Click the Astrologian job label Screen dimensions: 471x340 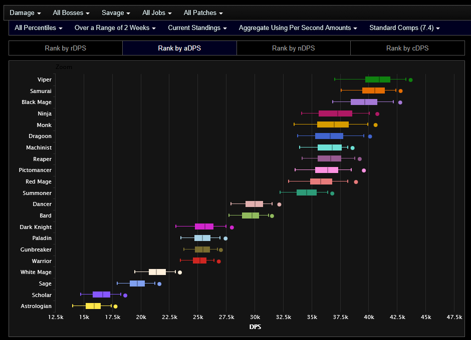[x=36, y=306]
